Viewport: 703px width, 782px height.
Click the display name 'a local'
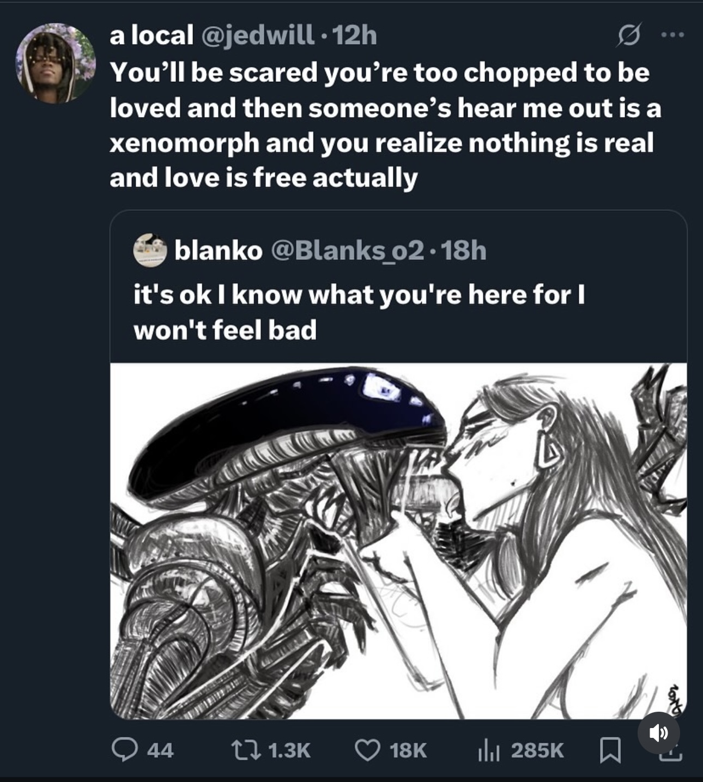point(151,35)
